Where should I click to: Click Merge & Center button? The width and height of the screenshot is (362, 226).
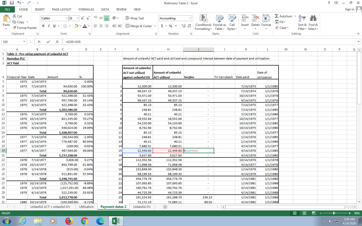coord(139,26)
